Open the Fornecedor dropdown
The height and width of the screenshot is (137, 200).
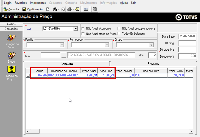[107, 45]
